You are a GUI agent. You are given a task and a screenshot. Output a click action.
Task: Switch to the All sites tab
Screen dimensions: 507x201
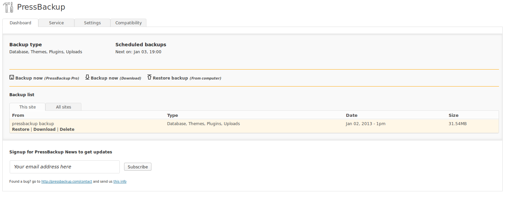[x=63, y=107]
